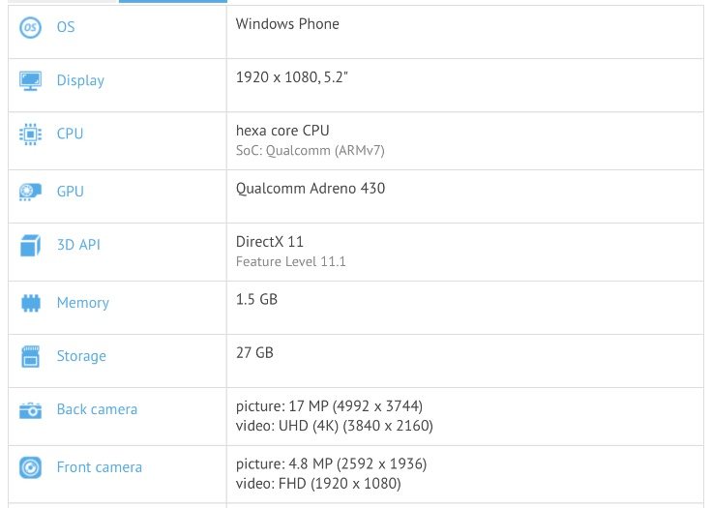Select the highlighted blue tab at top

(173, 1)
